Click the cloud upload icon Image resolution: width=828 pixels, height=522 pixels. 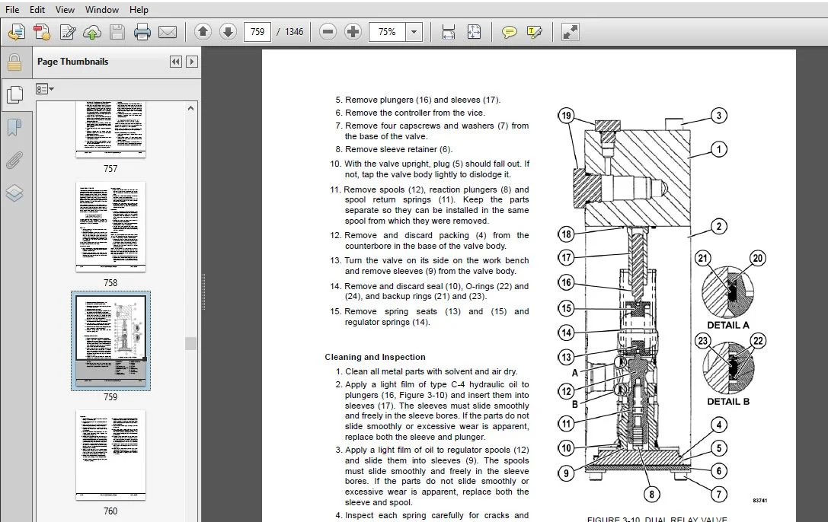coord(92,32)
